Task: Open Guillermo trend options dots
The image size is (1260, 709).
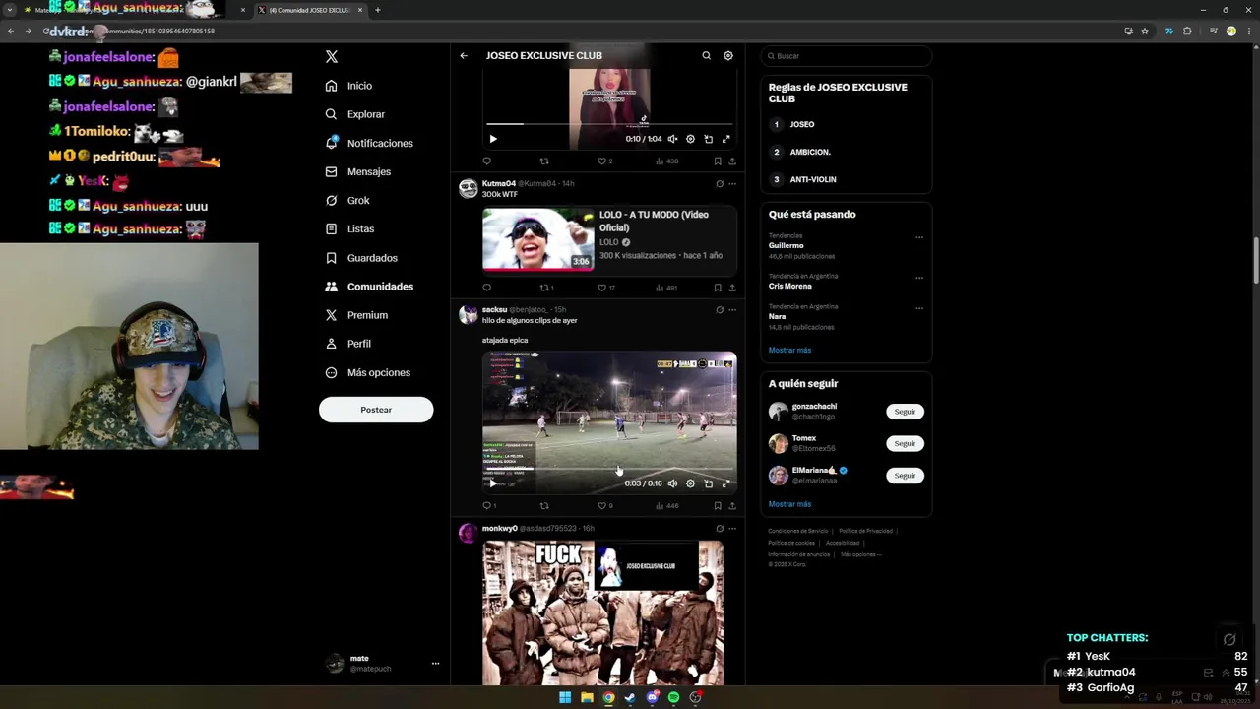Action: 919,237
